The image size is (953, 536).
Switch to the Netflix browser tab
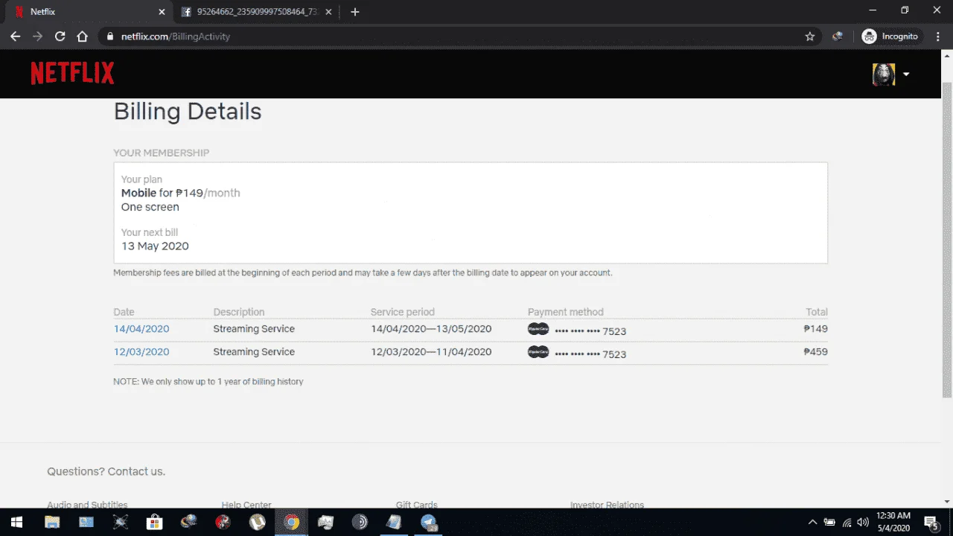pos(87,12)
